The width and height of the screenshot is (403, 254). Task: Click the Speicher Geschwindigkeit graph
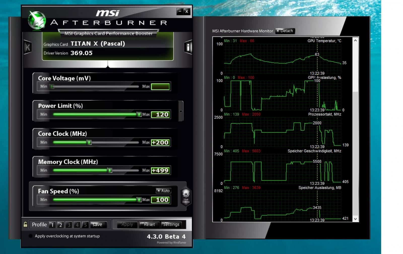282,169
